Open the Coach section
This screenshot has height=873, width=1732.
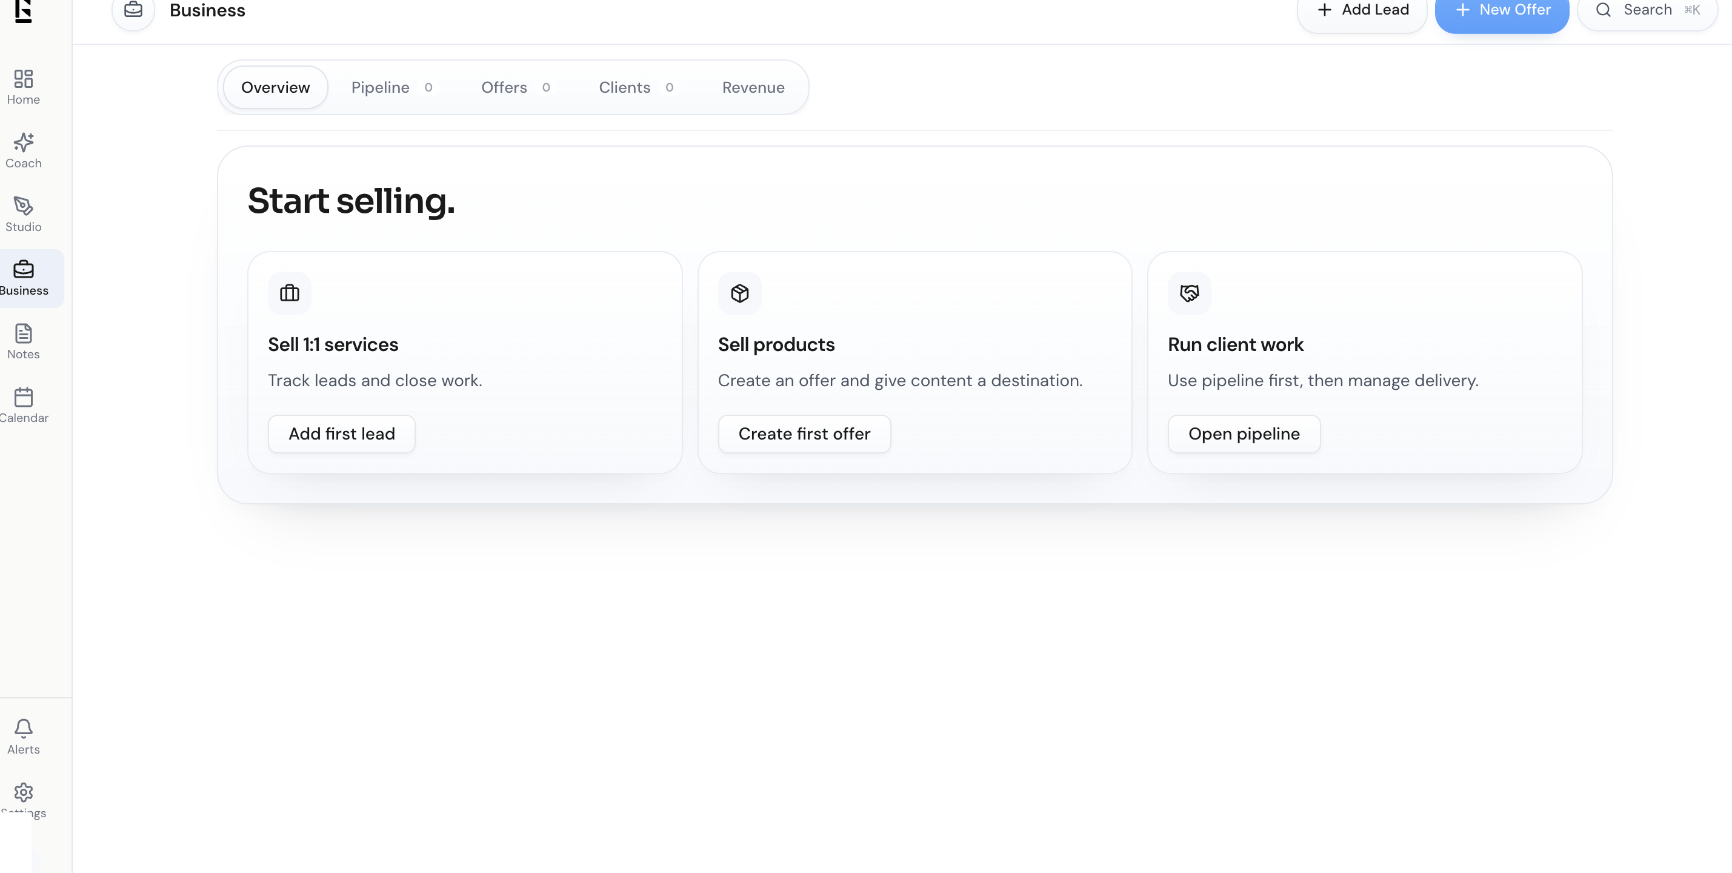click(23, 149)
